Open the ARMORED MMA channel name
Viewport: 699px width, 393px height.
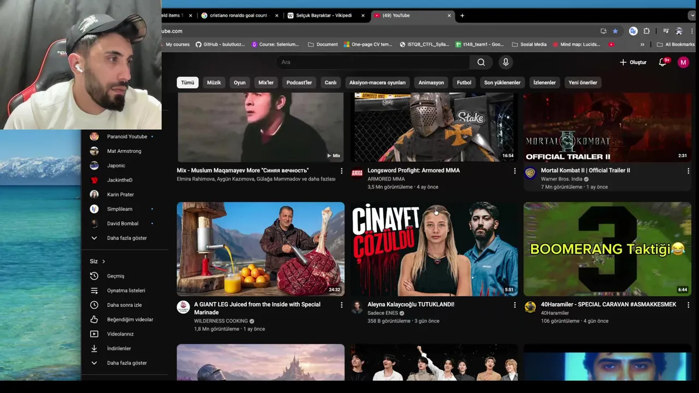tap(386, 179)
